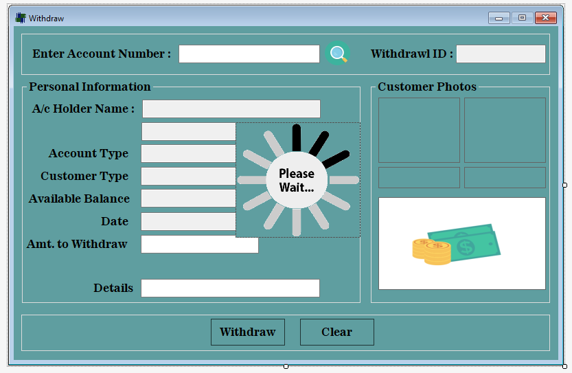Click the "Personal Information" group label
The width and height of the screenshot is (572, 373).
(x=90, y=87)
